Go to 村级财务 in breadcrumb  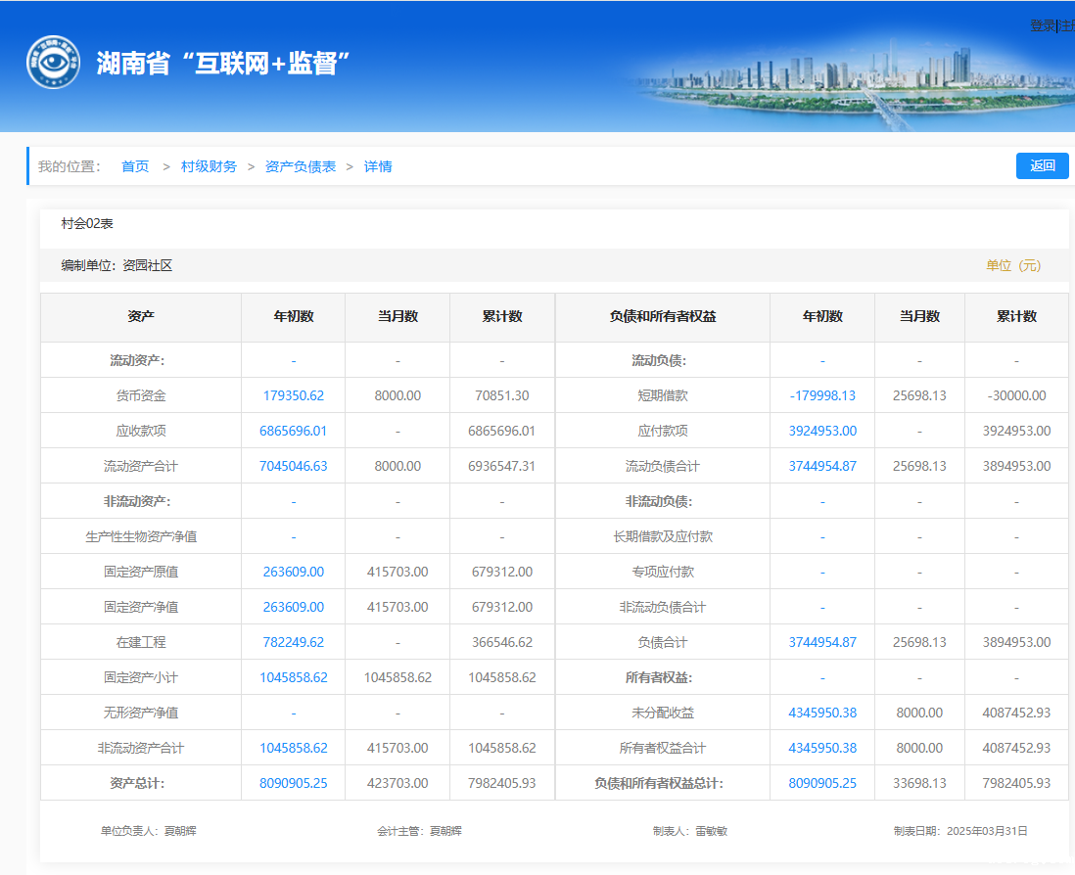point(209,166)
